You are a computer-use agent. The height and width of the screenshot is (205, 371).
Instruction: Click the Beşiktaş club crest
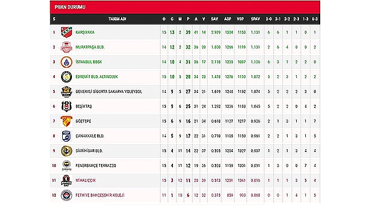point(66,106)
